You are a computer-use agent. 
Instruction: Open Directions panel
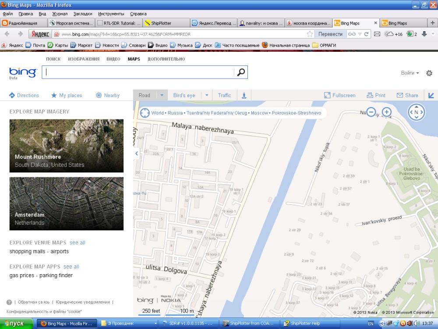24,95
